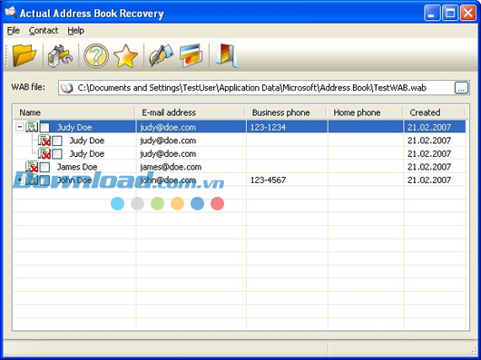Open the File menu
Screen dimensions: 481x360
(14, 31)
